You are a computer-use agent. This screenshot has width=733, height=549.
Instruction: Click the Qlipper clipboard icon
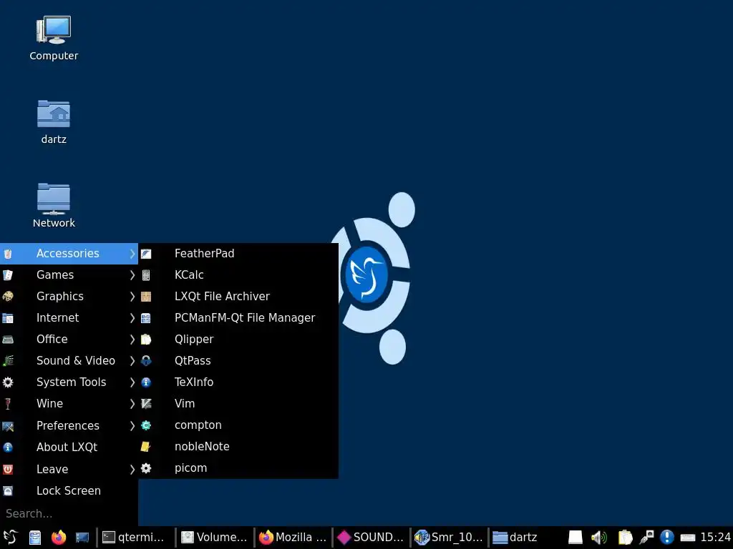point(146,340)
